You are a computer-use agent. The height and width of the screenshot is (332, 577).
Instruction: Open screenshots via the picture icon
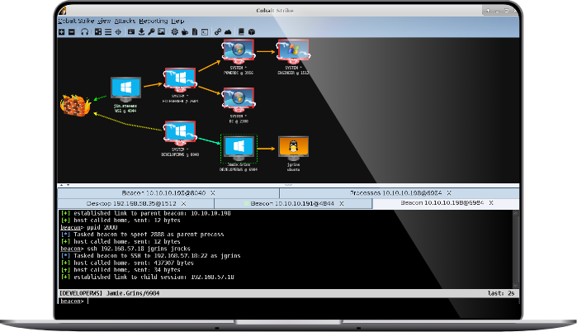161,32
